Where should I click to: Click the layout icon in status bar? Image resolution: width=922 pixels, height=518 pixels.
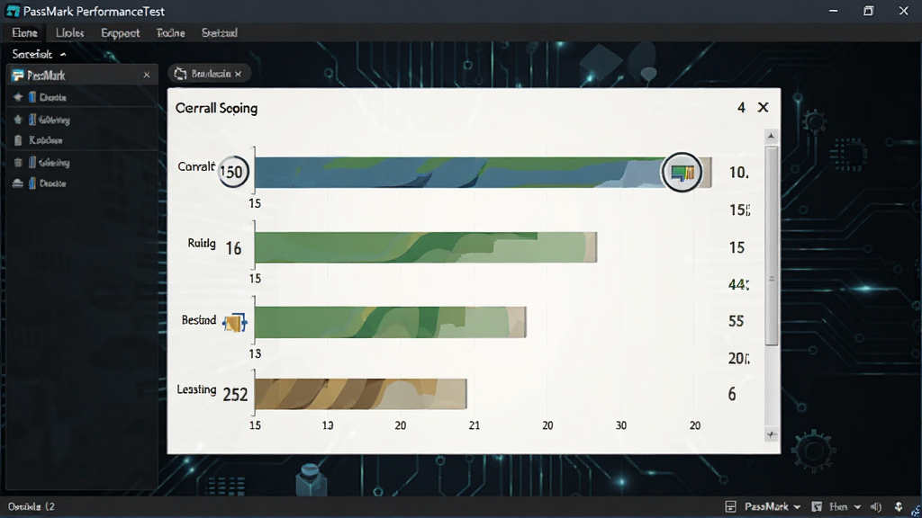click(730, 507)
